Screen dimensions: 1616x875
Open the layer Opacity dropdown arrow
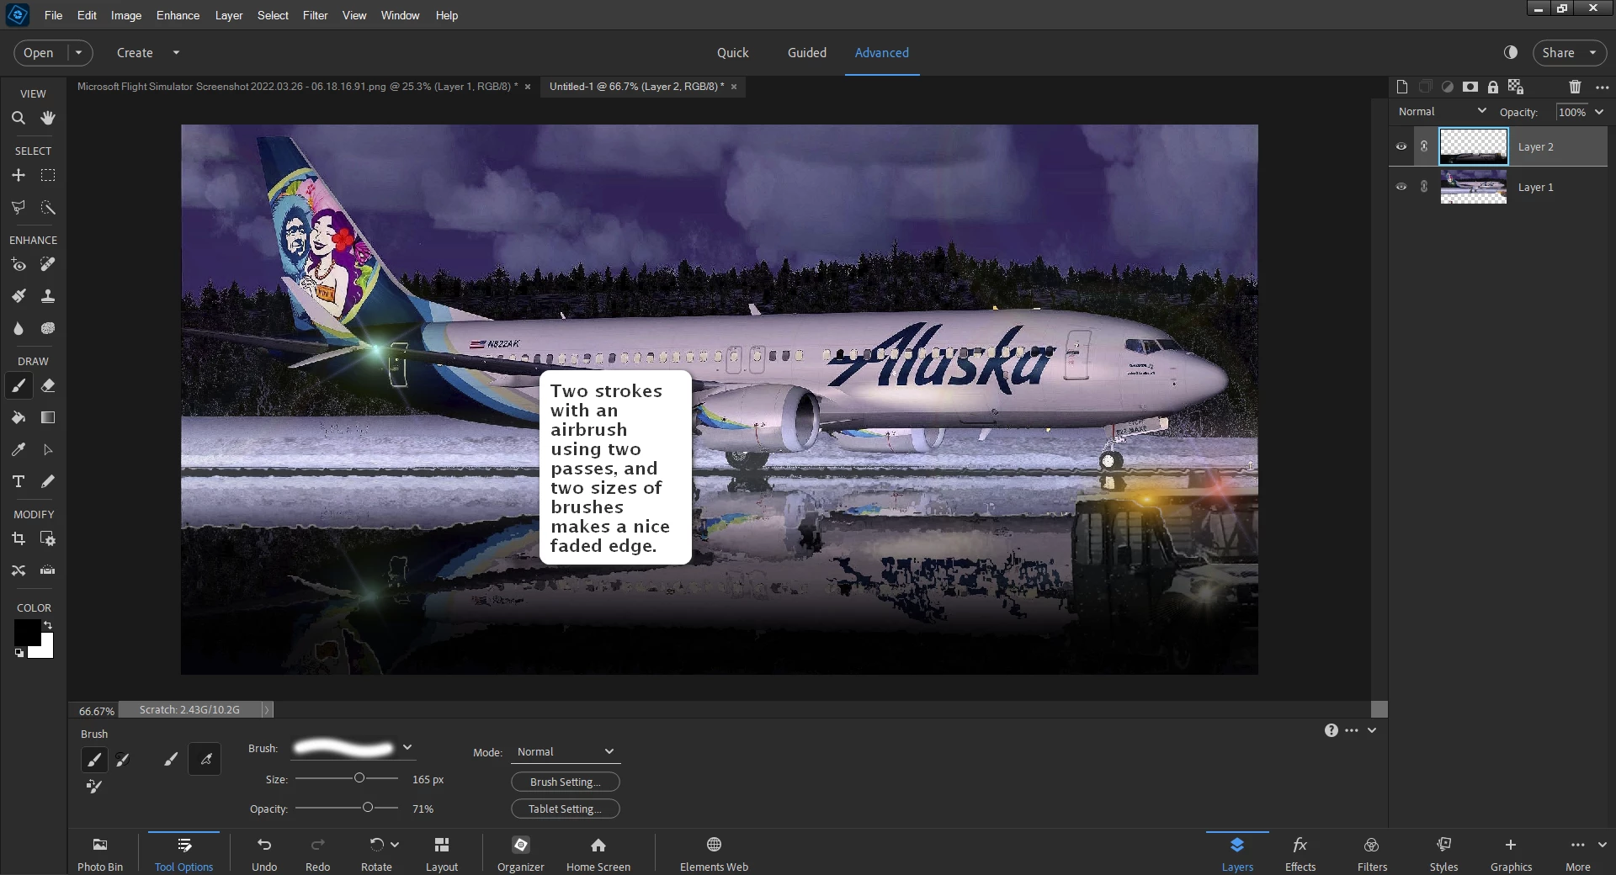pos(1599,112)
